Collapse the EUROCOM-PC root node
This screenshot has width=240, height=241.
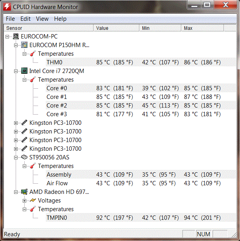(7, 37)
